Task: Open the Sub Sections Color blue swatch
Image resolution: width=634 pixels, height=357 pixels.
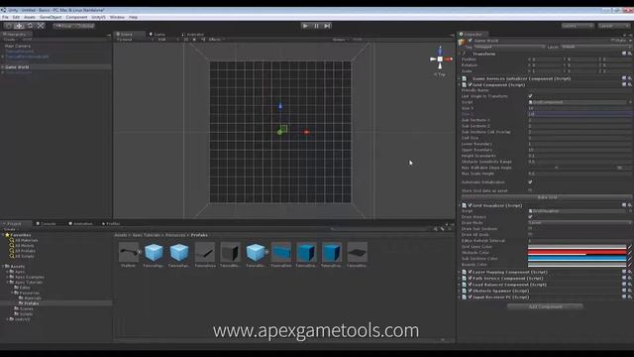Action: [577, 259]
